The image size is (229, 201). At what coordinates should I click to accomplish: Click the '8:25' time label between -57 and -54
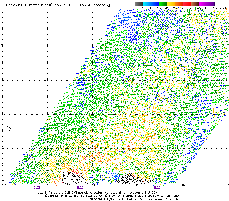point(80,188)
